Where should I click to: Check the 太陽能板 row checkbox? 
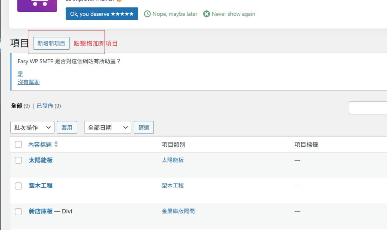pos(19,160)
